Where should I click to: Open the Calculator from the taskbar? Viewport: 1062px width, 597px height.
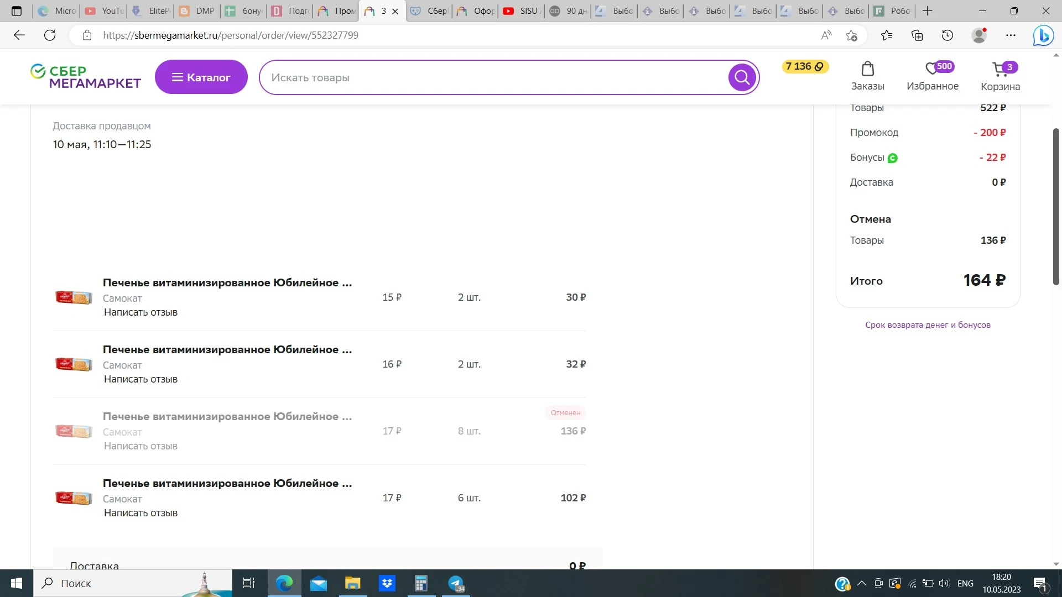[x=421, y=583]
